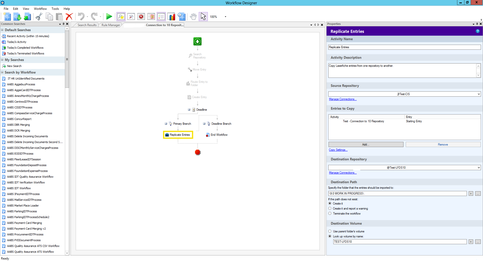Click the red stop node on canvas

[x=197, y=152]
